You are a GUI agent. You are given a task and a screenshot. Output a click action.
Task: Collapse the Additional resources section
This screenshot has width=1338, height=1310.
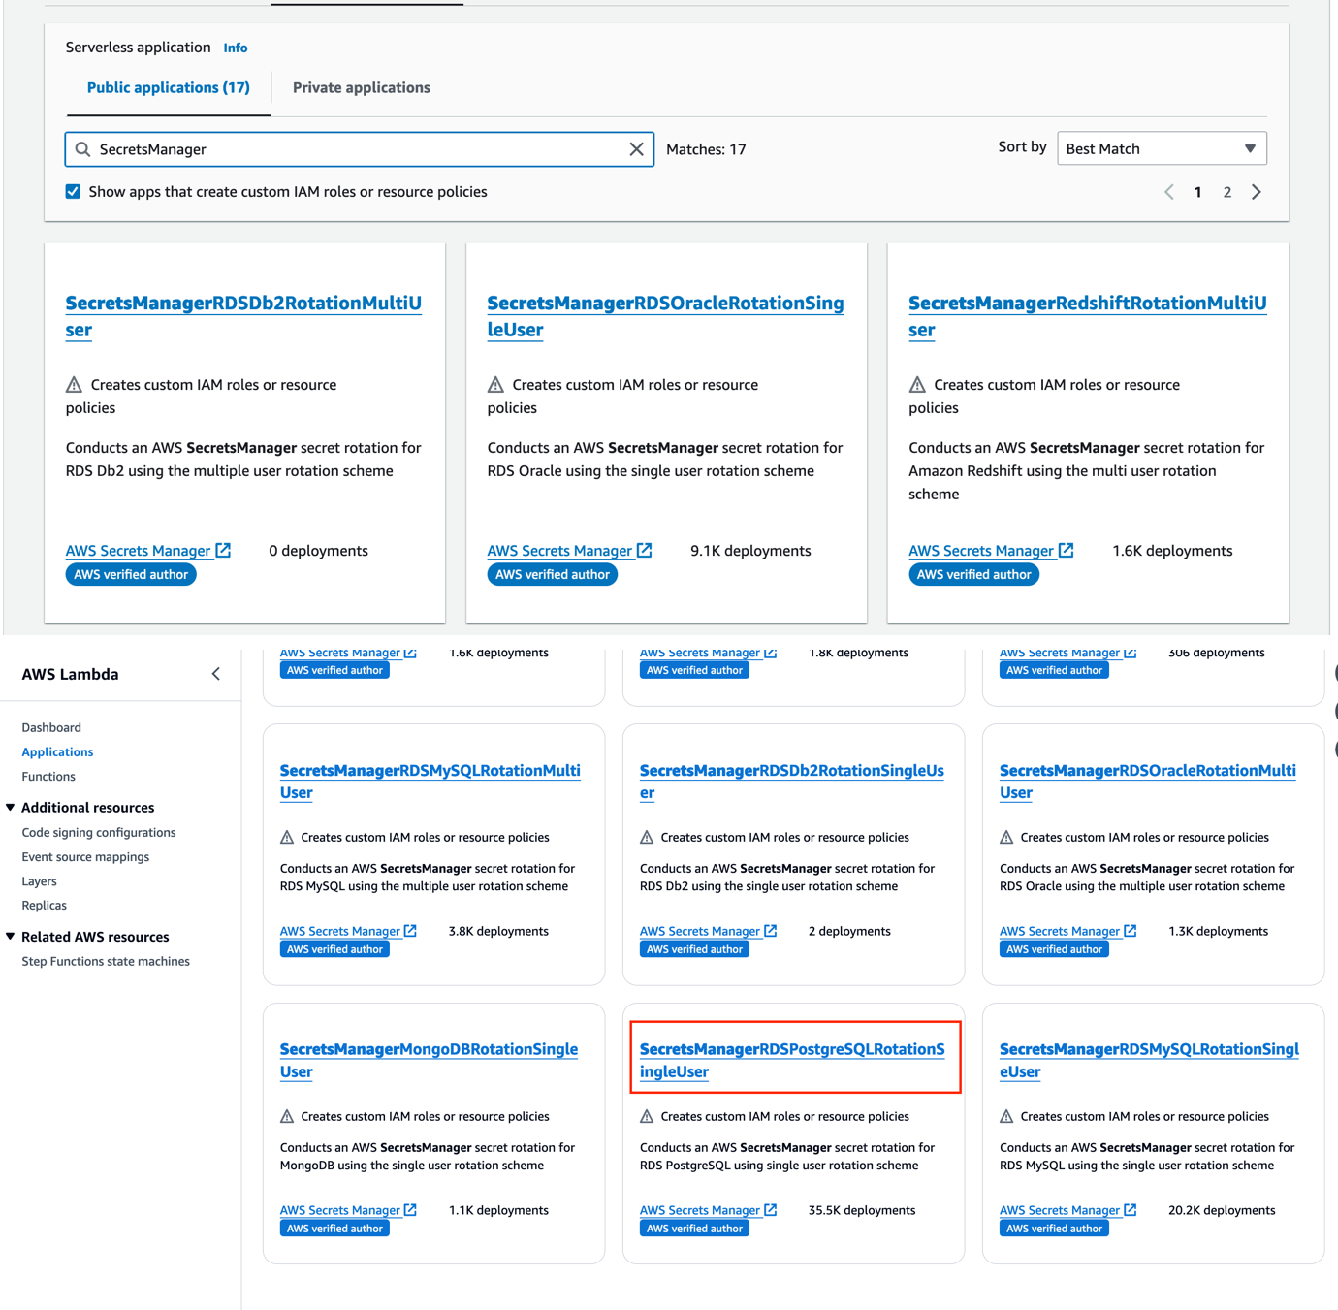pos(11,807)
